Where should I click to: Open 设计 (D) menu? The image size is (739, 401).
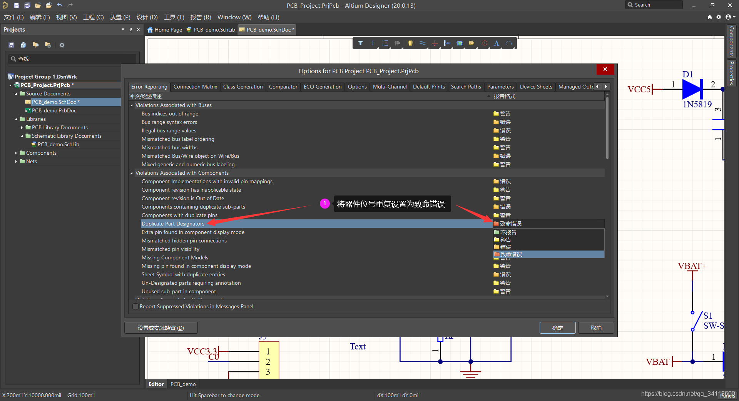click(x=147, y=17)
